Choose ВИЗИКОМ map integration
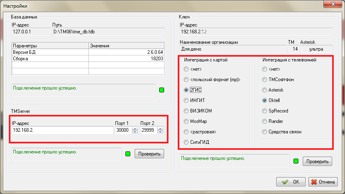Screen dimensions: 345x194 tap(186, 111)
